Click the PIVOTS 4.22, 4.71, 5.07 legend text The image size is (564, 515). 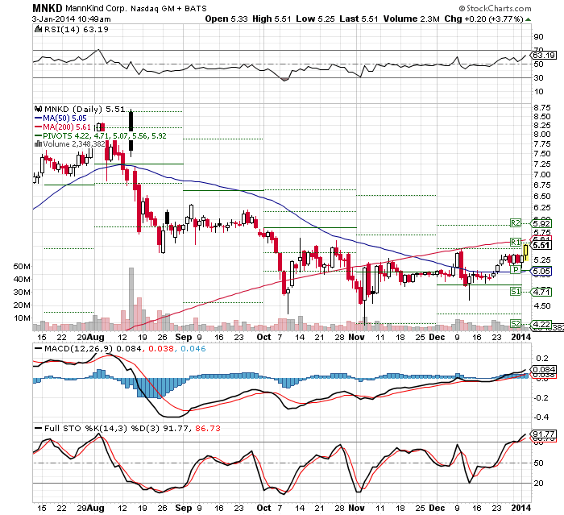tap(105, 135)
